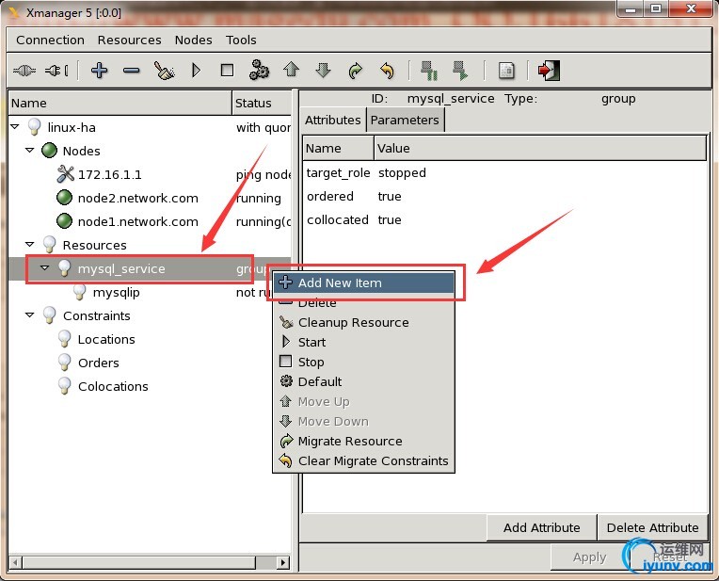719x581 pixels.
Task: Select node2.network.com in the tree
Action: [x=137, y=199]
